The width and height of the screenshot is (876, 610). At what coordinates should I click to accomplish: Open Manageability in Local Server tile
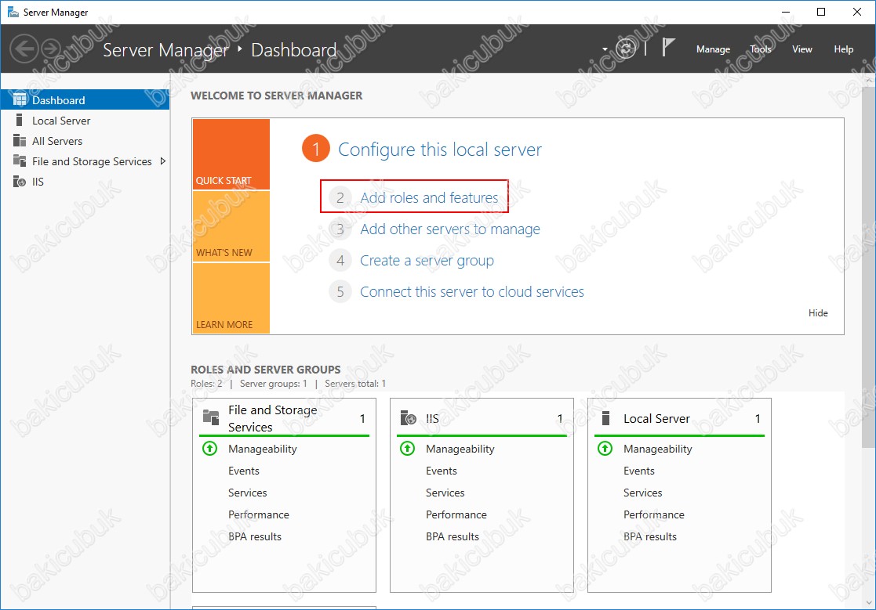pyautogui.click(x=658, y=449)
